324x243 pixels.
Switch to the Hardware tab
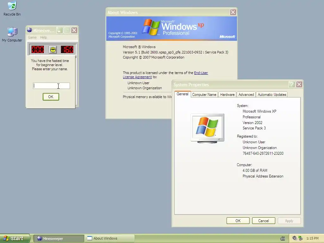(227, 94)
